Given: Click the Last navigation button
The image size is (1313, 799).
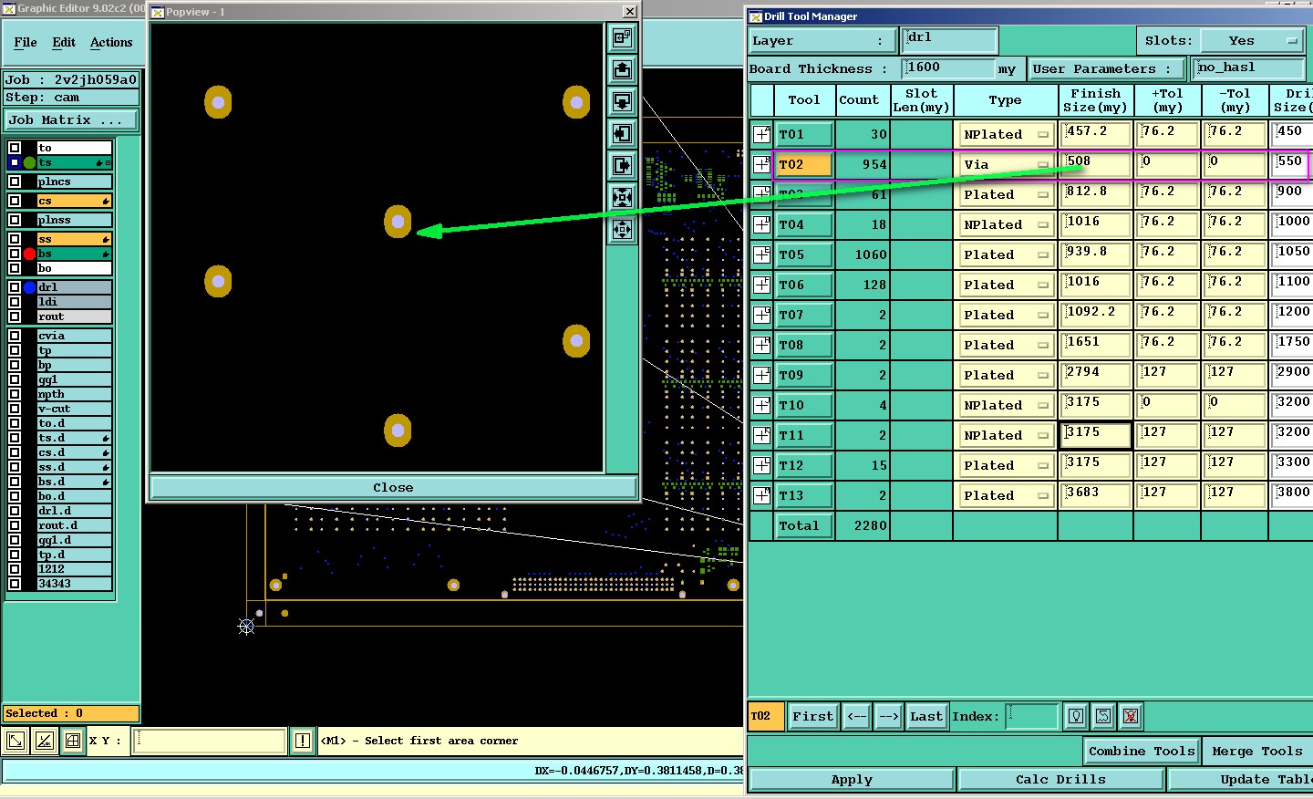Looking at the screenshot, I should (x=926, y=716).
